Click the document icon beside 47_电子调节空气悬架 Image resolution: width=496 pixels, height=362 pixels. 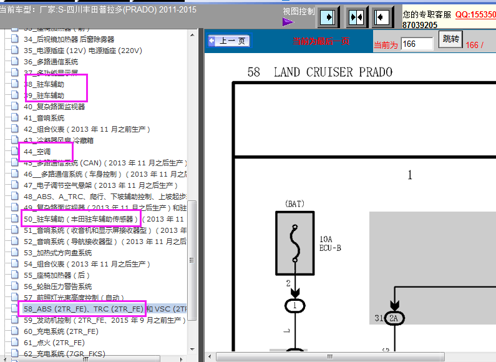(x=15, y=185)
